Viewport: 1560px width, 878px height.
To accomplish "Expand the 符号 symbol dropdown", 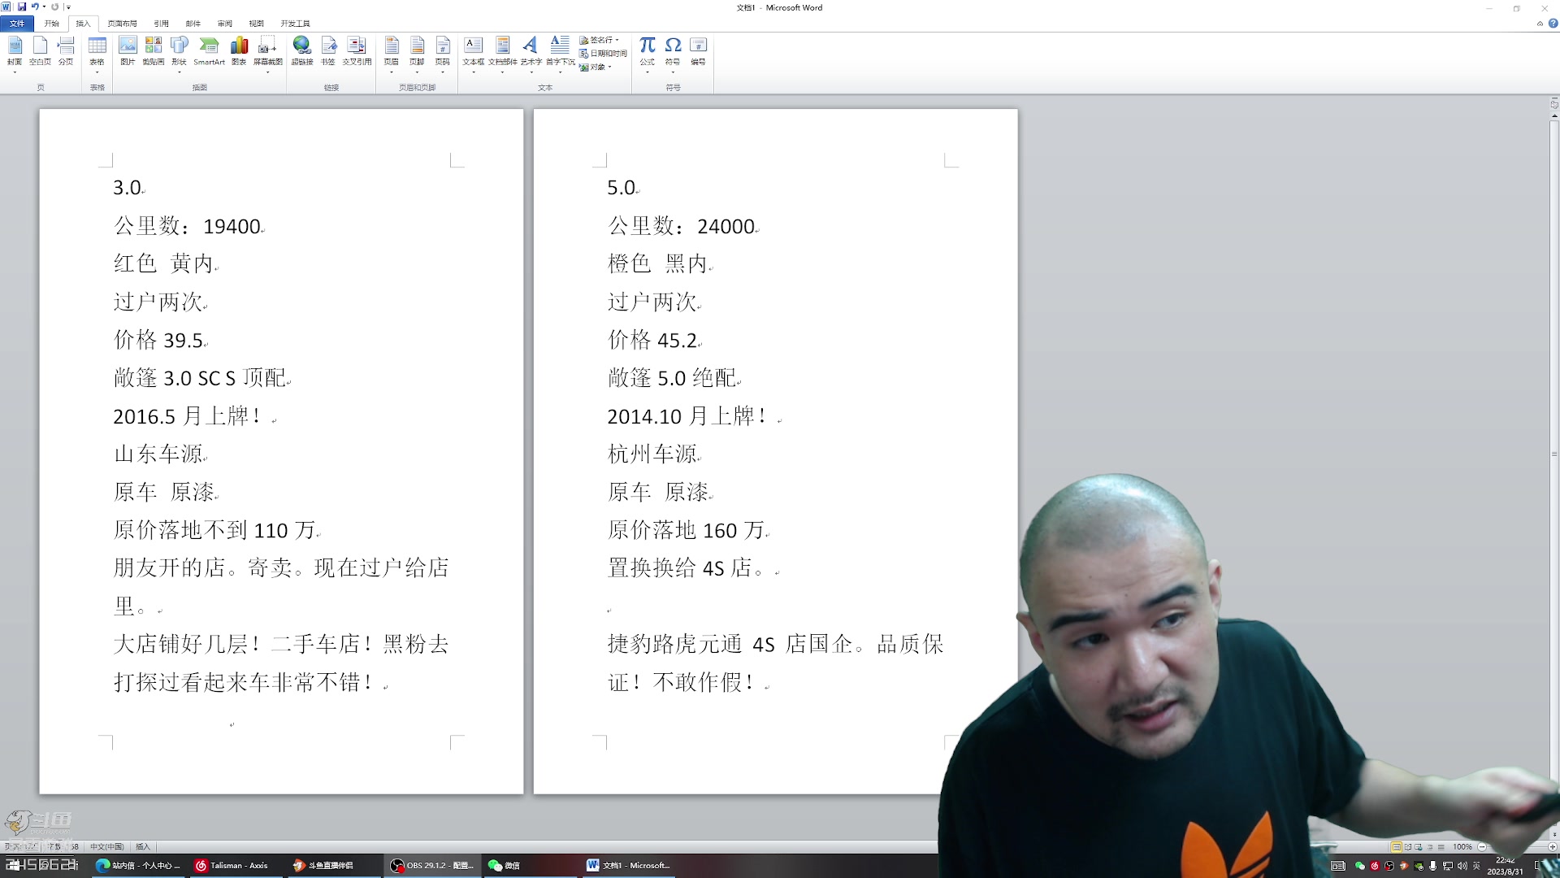I will tap(673, 72).
